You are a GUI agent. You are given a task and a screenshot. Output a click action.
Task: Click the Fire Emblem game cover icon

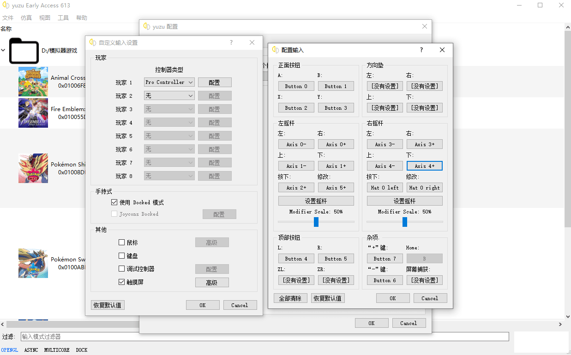(33, 113)
